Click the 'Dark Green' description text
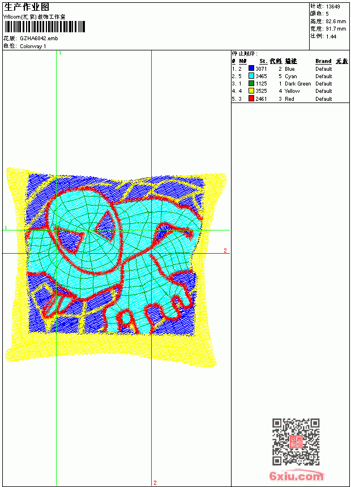The height and width of the screenshot is (487, 351). click(298, 84)
